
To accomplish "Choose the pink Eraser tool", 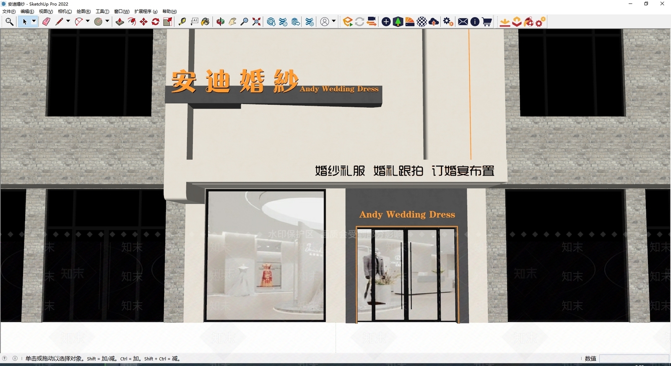I will pyautogui.click(x=46, y=22).
